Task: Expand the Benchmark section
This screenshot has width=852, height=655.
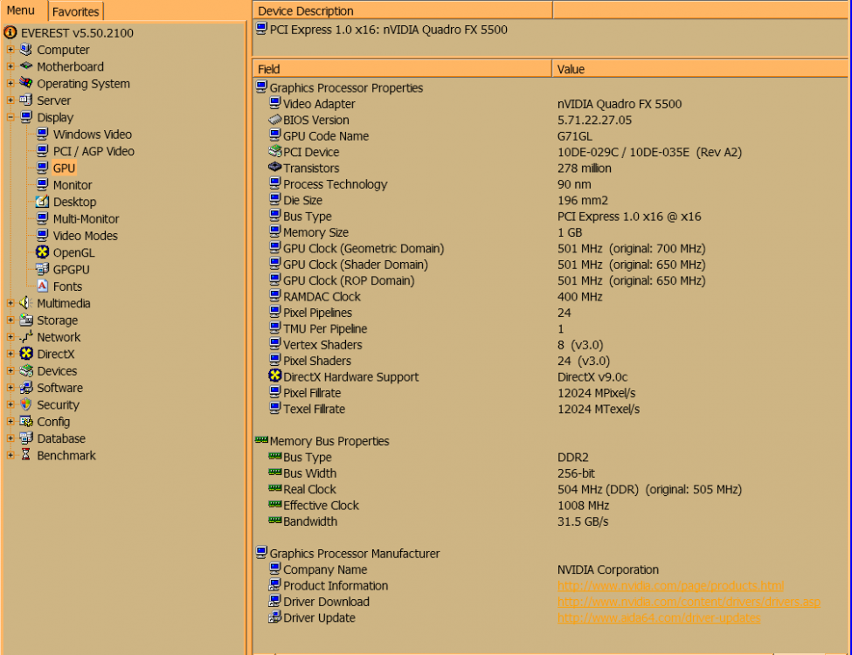Action: 9,455
